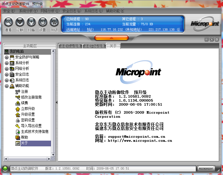
Task: Expand the 网络分析 tree node
Action: pos(7,69)
